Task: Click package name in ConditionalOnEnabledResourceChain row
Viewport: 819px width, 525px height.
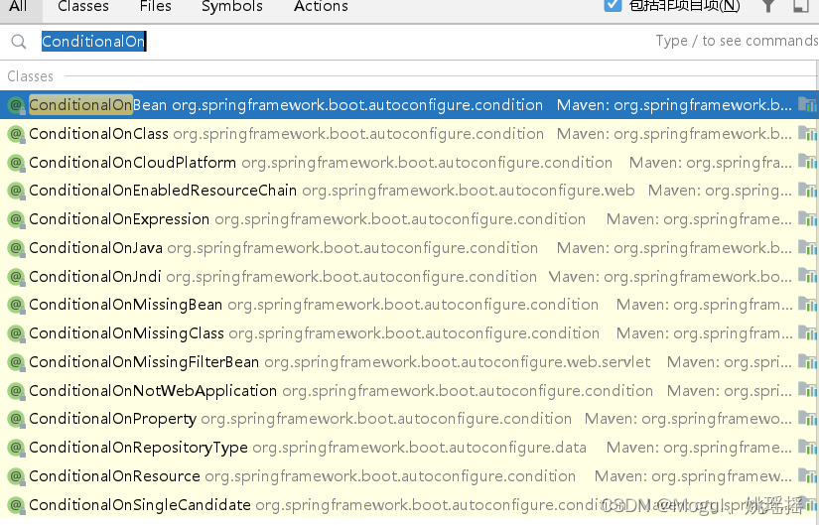Action: [469, 192]
